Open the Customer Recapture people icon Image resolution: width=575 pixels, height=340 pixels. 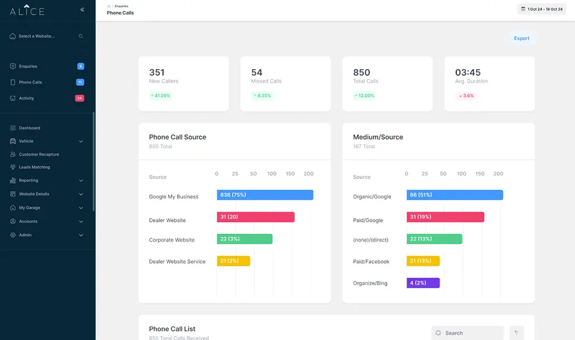point(13,154)
